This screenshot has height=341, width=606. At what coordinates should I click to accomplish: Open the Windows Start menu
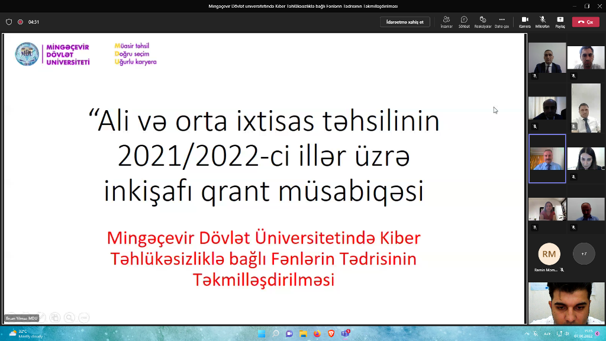[x=261, y=334]
